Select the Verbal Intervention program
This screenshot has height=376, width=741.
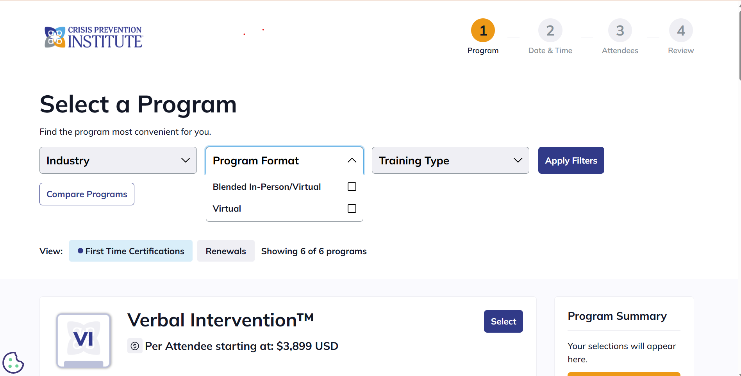click(503, 321)
